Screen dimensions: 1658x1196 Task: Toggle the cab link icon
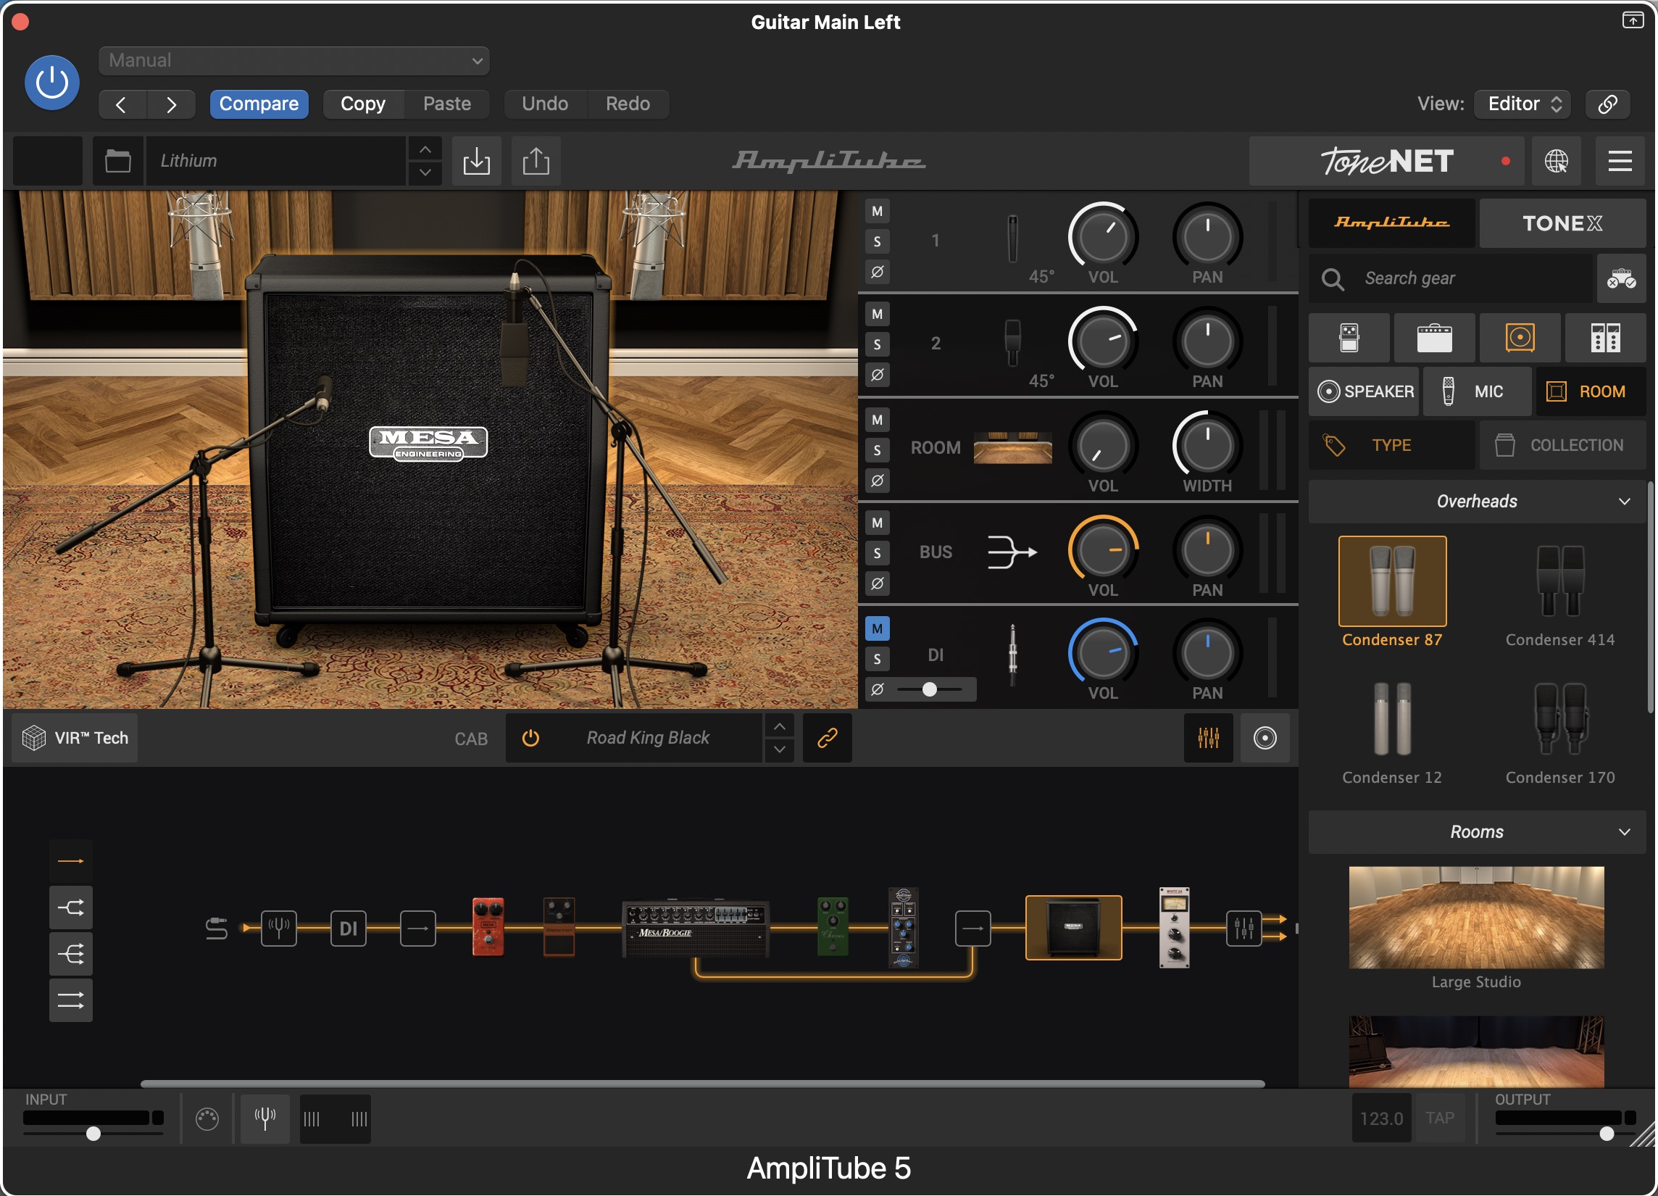(x=827, y=738)
